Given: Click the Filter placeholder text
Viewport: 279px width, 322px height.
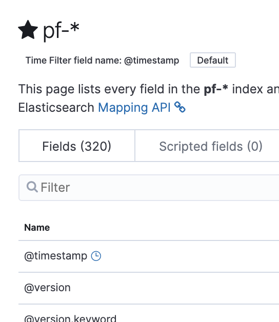Looking at the screenshot, I should pyautogui.click(x=55, y=188).
